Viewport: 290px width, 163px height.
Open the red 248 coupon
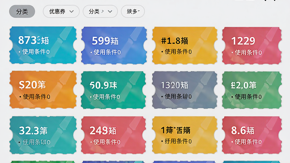(113, 135)
